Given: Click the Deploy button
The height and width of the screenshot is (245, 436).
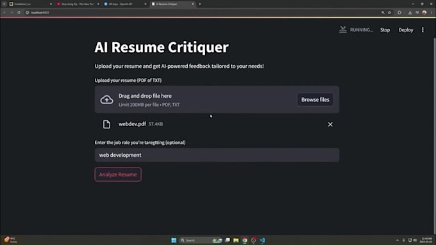Looking at the screenshot, I should [x=406, y=29].
